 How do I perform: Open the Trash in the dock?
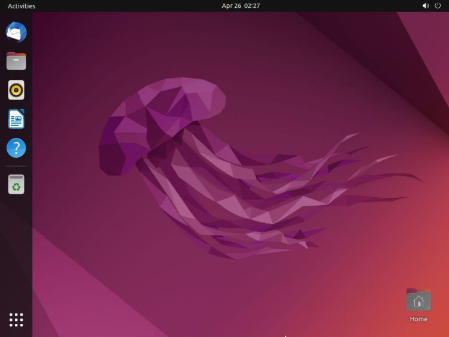[x=16, y=184]
